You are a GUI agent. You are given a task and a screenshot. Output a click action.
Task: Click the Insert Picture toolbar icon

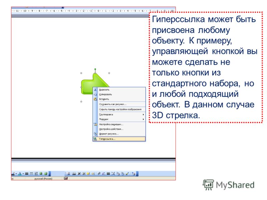(x=68, y=174)
